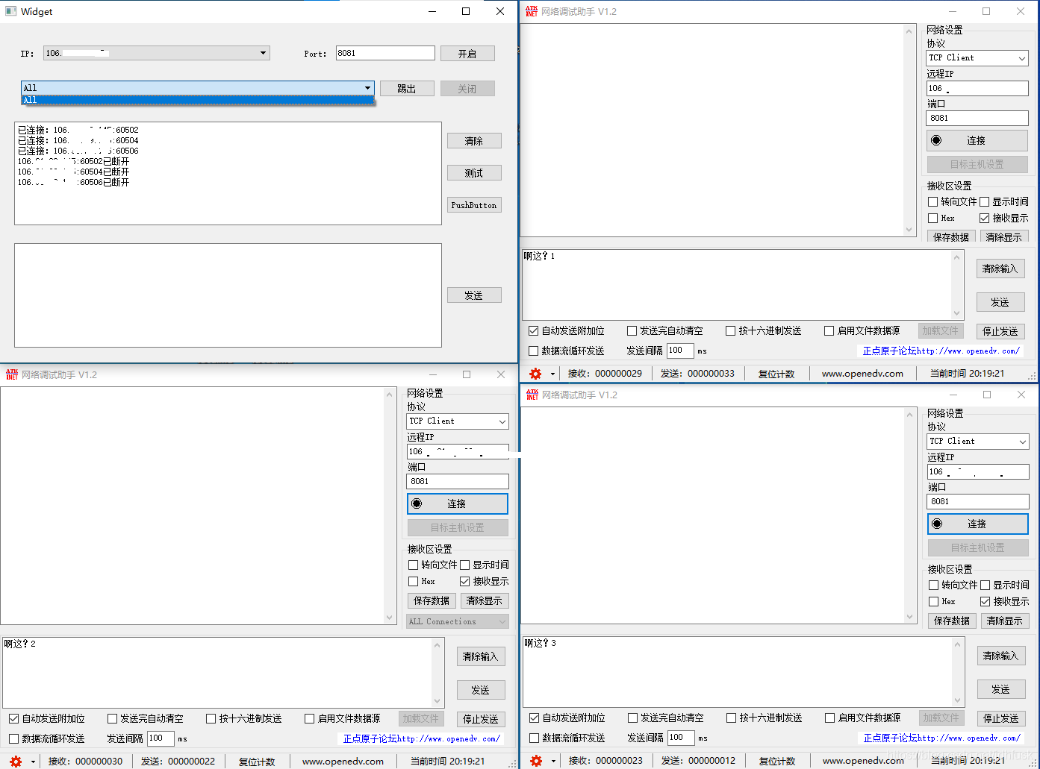
Task: Focus 发送间隔 field in bottom-left window
Action: click(x=160, y=738)
